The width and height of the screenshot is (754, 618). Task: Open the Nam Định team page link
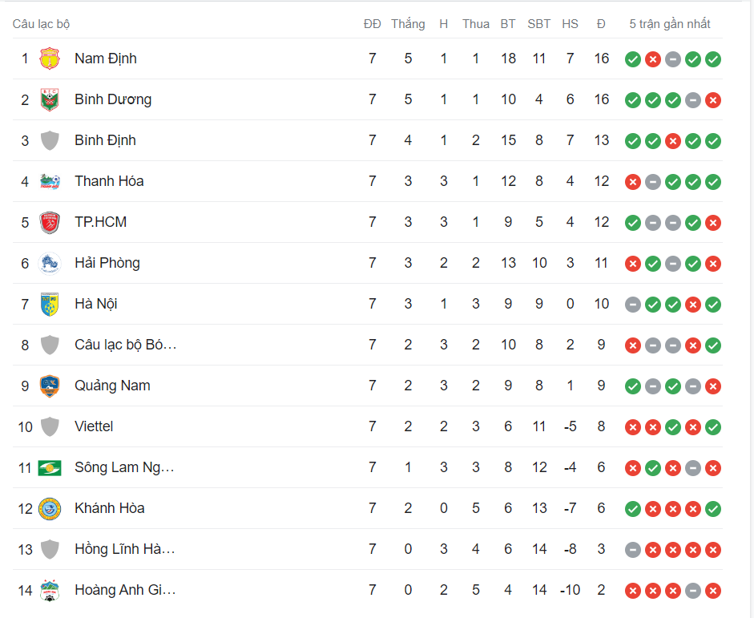[x=105, y=59]
